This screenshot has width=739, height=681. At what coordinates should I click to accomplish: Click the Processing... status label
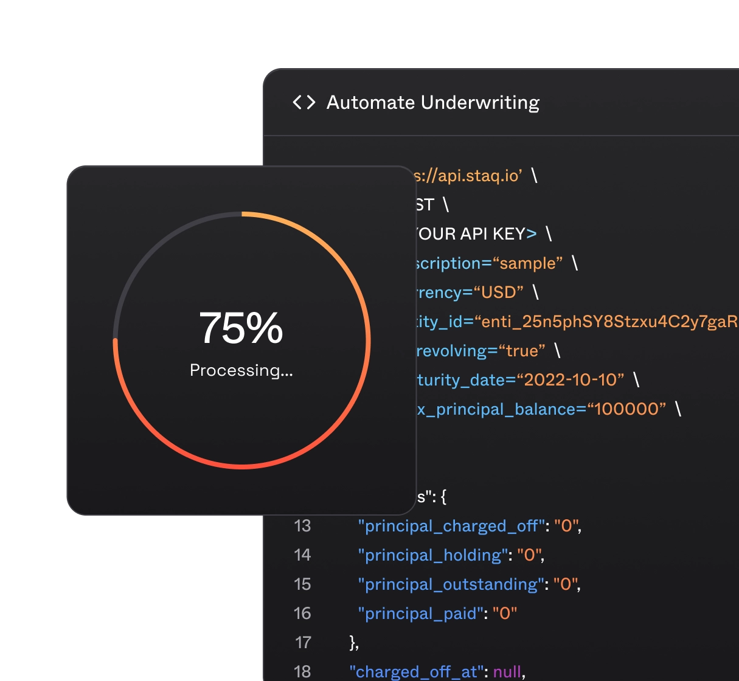pos(241,370)
